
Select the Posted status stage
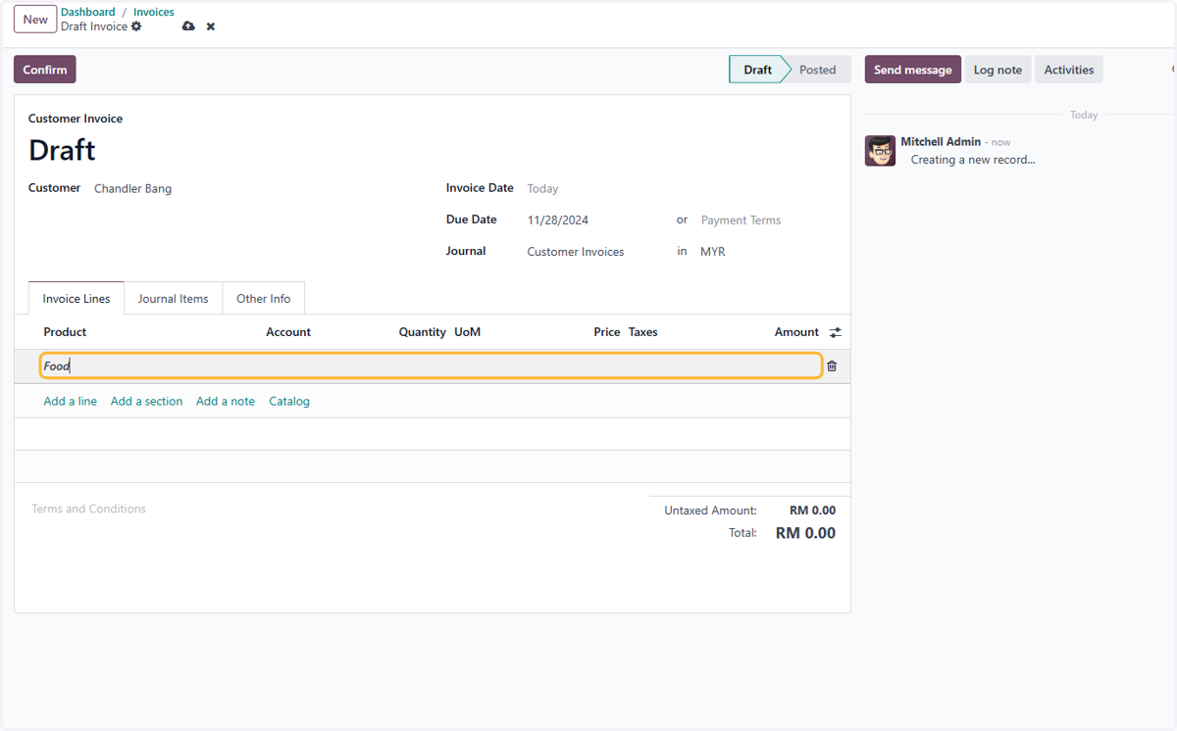(x=818, y=70)
